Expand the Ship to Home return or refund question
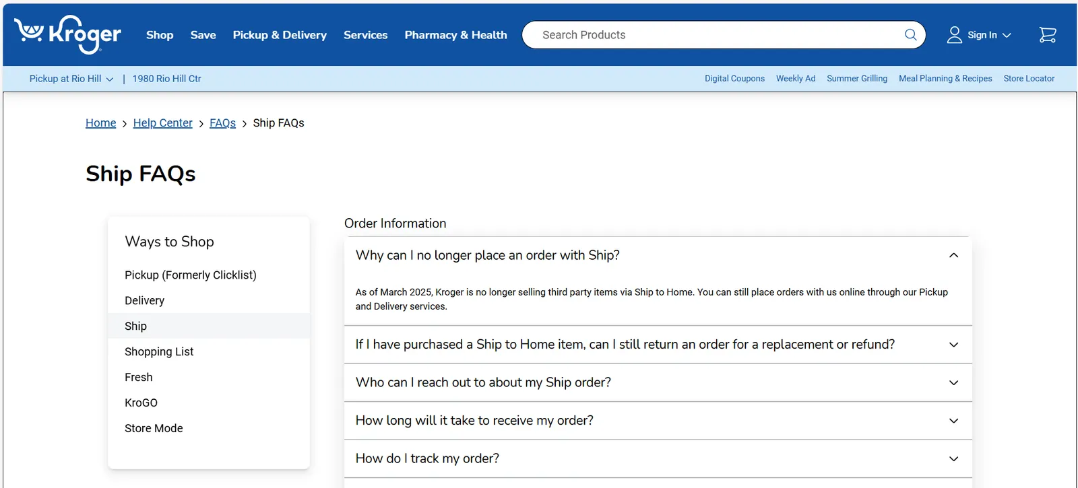Viewport: 1078px width, 488px height. pos(658,345)
